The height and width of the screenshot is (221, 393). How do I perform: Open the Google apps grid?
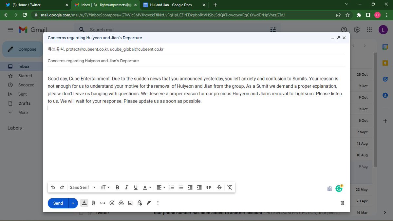click(369, 29)
